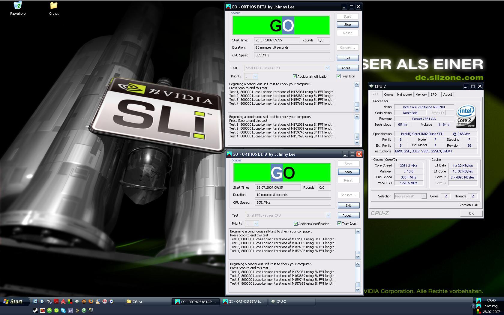The image size is (504, 315).
Task: Open the blue media player quick launch icon
Action: [111, 301]
